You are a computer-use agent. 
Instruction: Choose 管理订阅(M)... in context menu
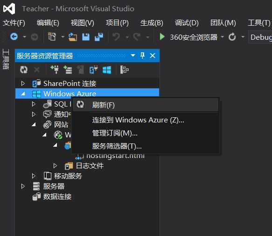click(146, 133)
